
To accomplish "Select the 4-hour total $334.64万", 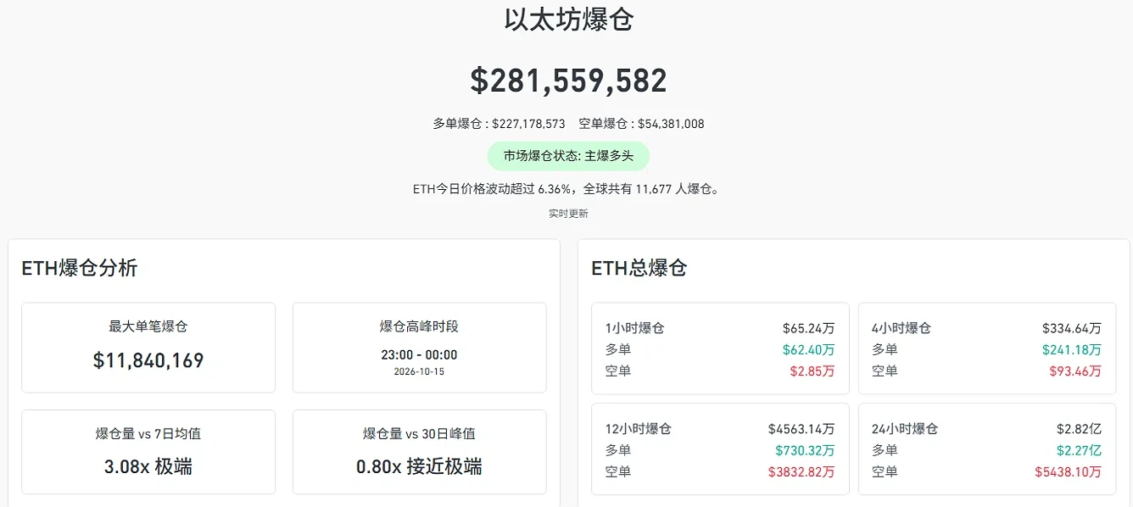I will point(1072,328).
